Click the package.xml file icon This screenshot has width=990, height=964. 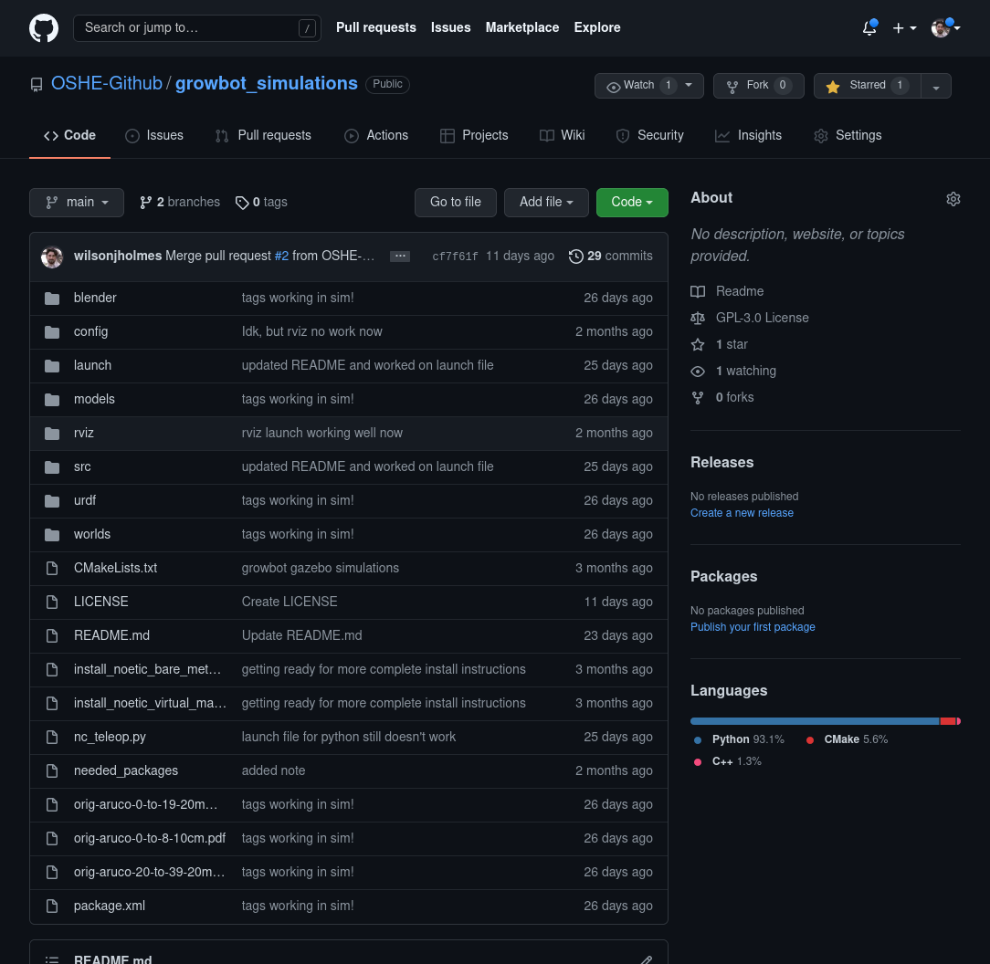coord(52,906)
